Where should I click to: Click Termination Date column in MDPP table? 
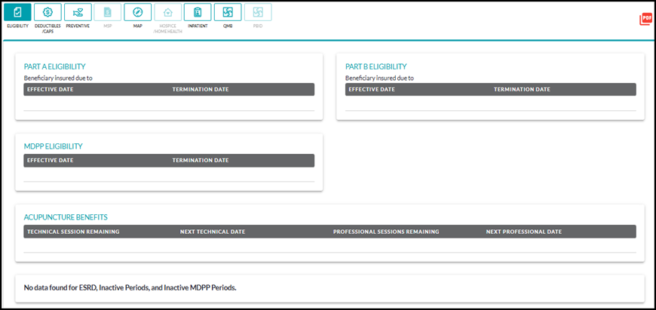[200, 161]
